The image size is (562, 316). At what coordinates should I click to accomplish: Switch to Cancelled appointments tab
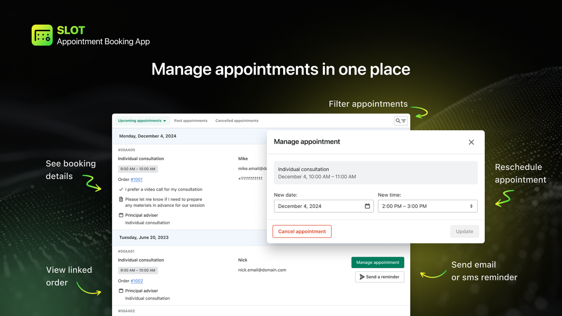click(237, 121)
